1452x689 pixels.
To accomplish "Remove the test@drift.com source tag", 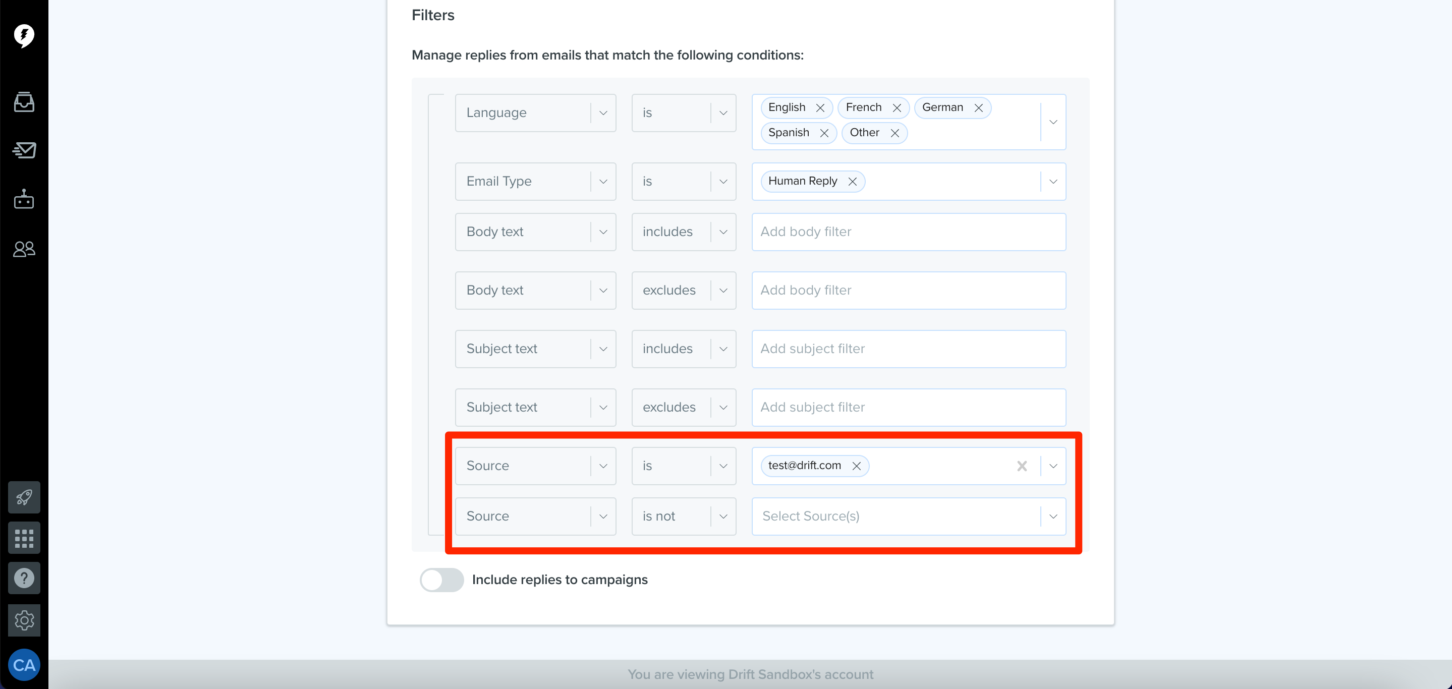I will point(856,466).
